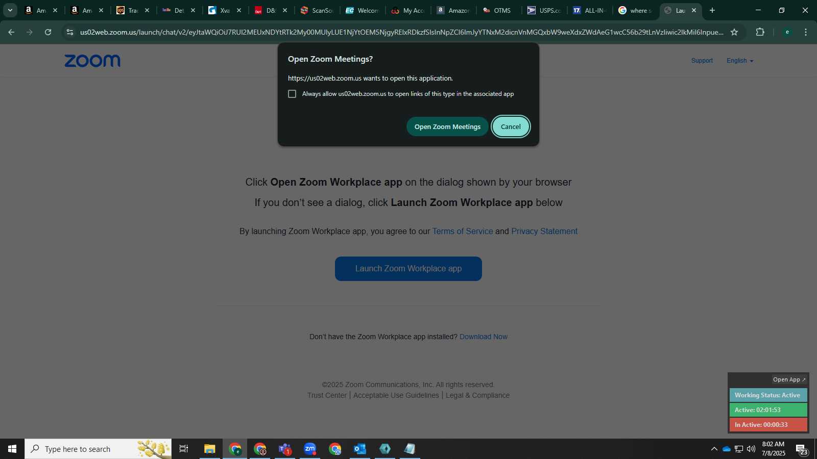Switch to the ALL-IN tracking tab
The image size is (817, 459).
pos(590,10)
